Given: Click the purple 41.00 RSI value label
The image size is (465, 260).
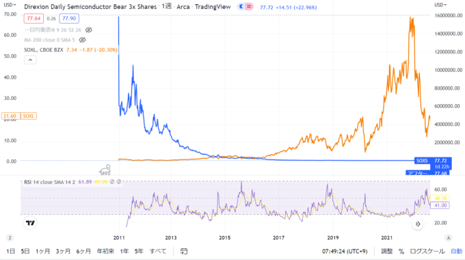Looking at the screenshot, I should pyautogui.click(x=440, y=205).
